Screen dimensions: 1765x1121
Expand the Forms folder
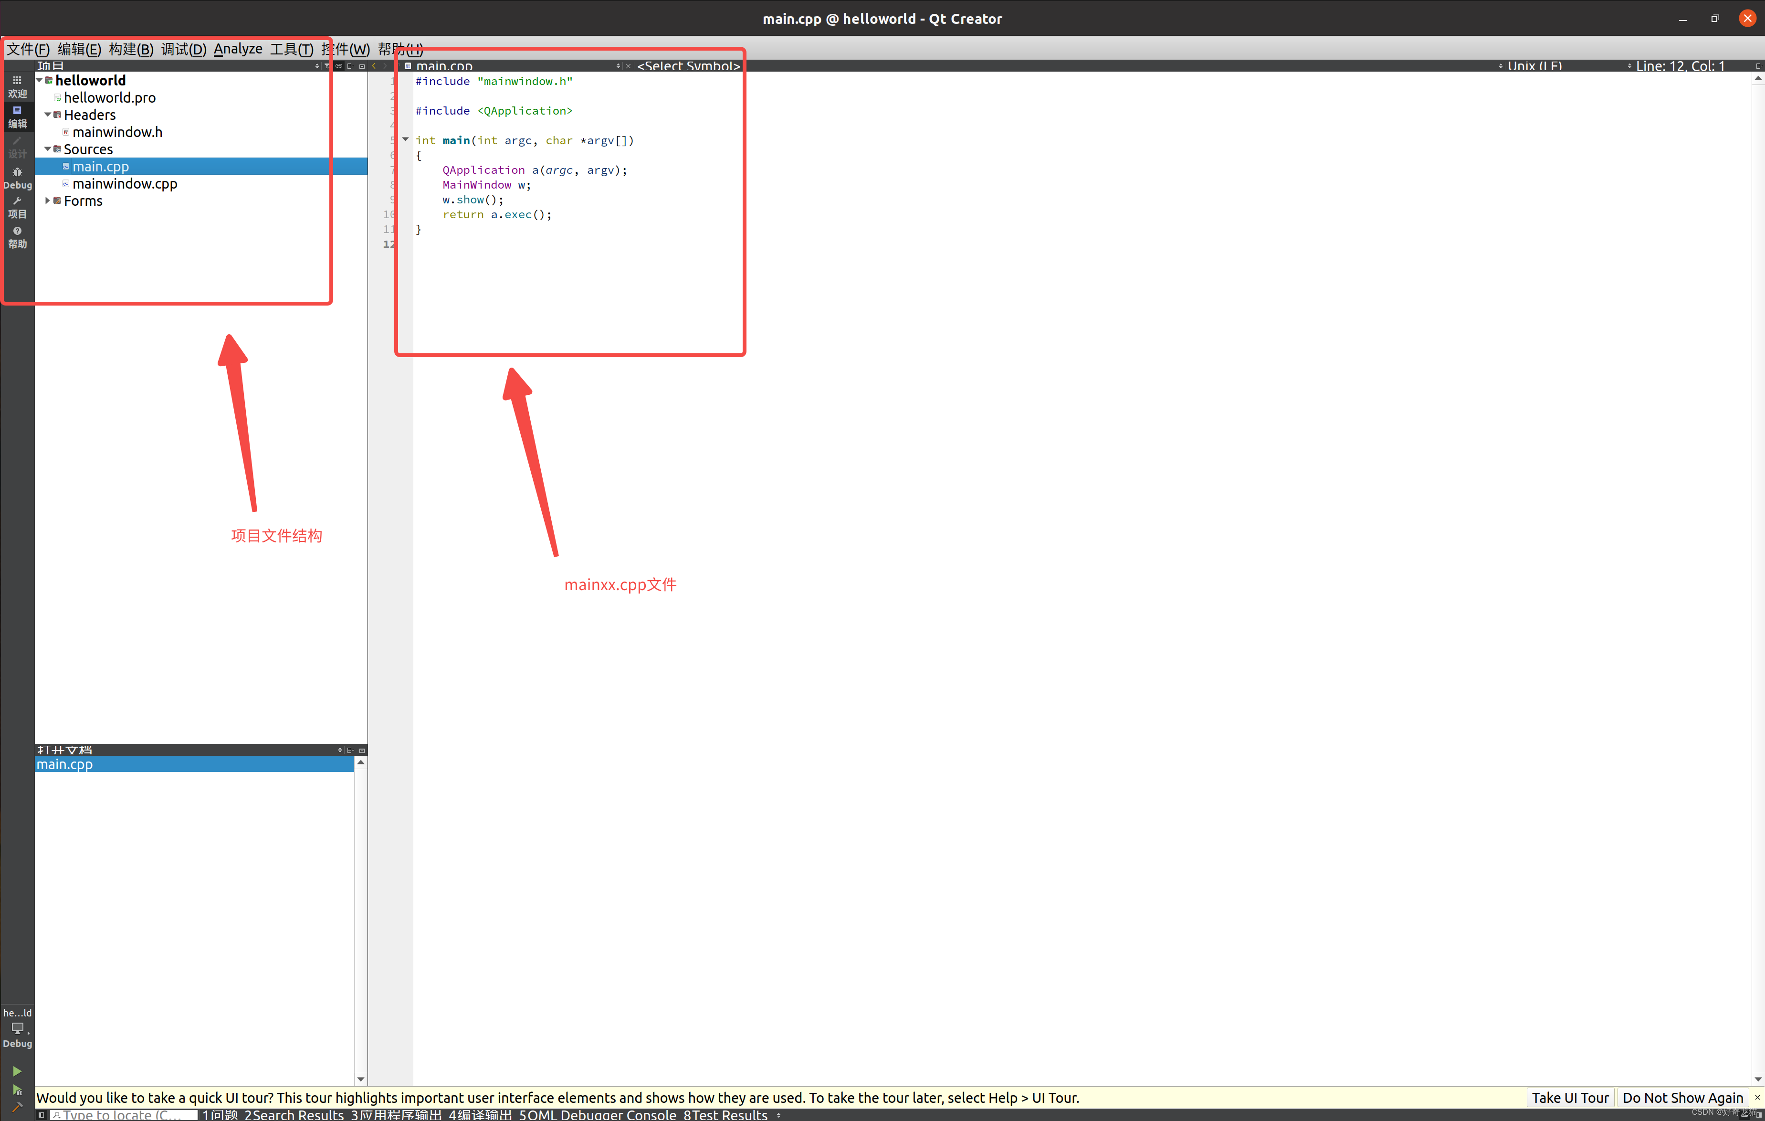[48, 201]
